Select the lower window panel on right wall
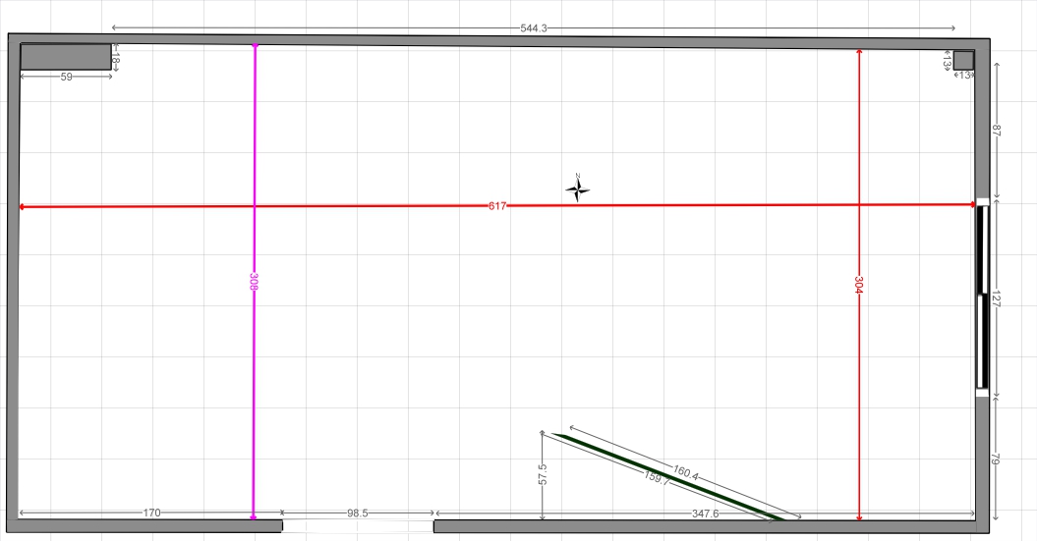Screen dimensions: 1037x541 point(983,342)
